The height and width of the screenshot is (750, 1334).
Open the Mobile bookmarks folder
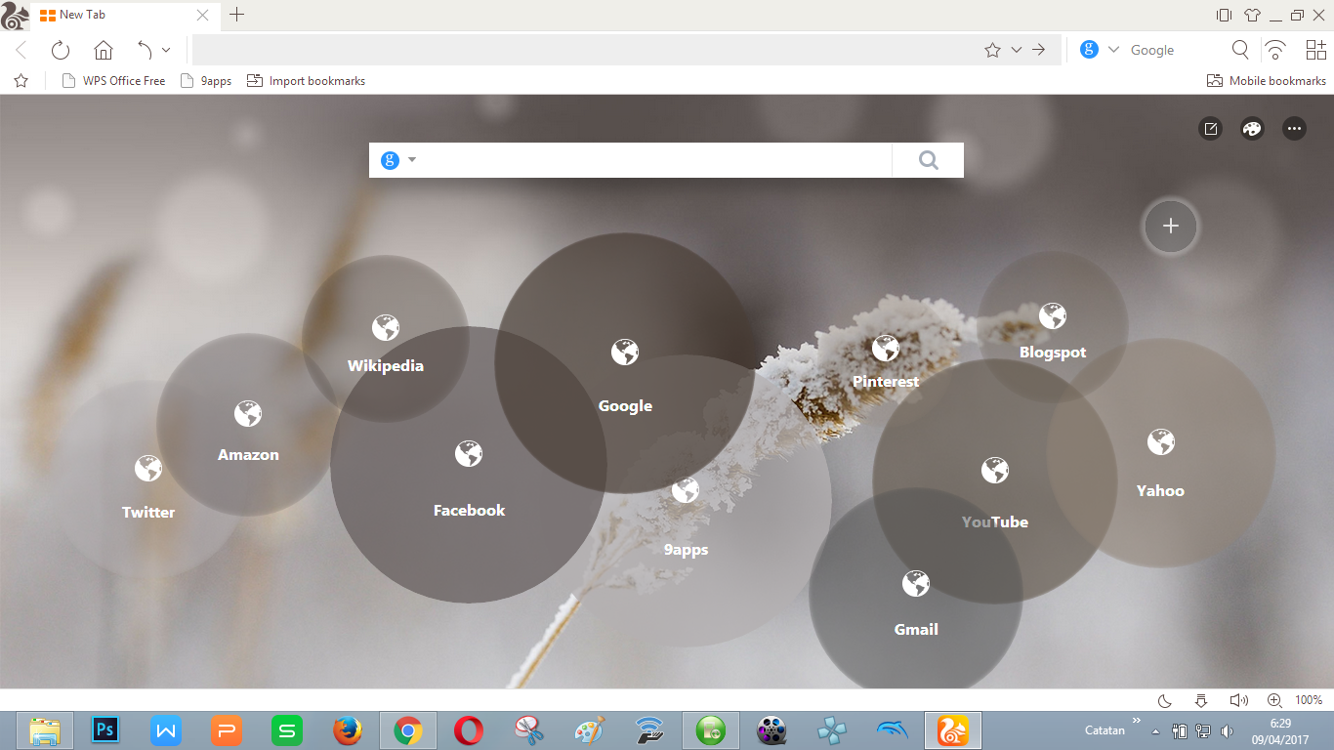(x=1266, y=80)
